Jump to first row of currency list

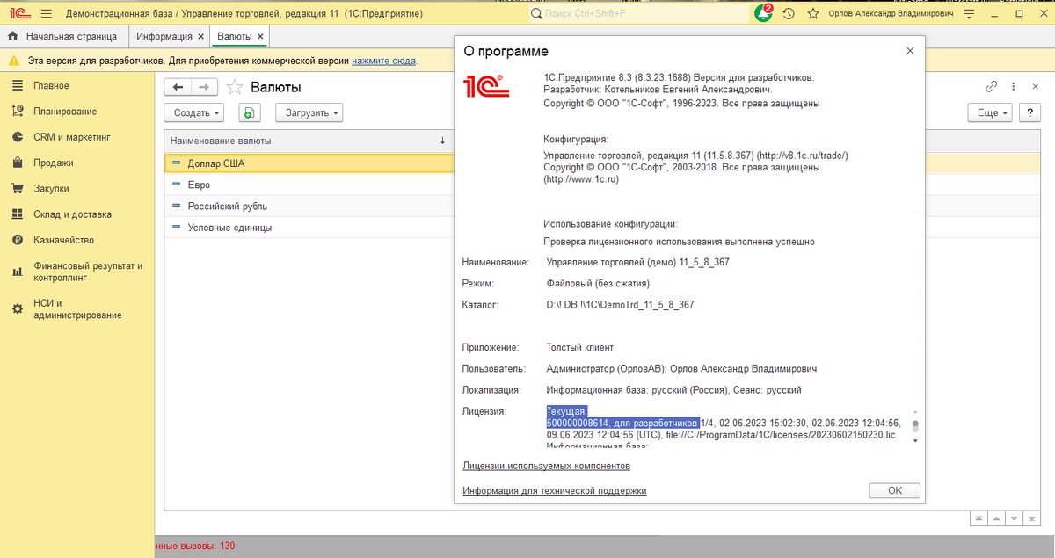979,518
